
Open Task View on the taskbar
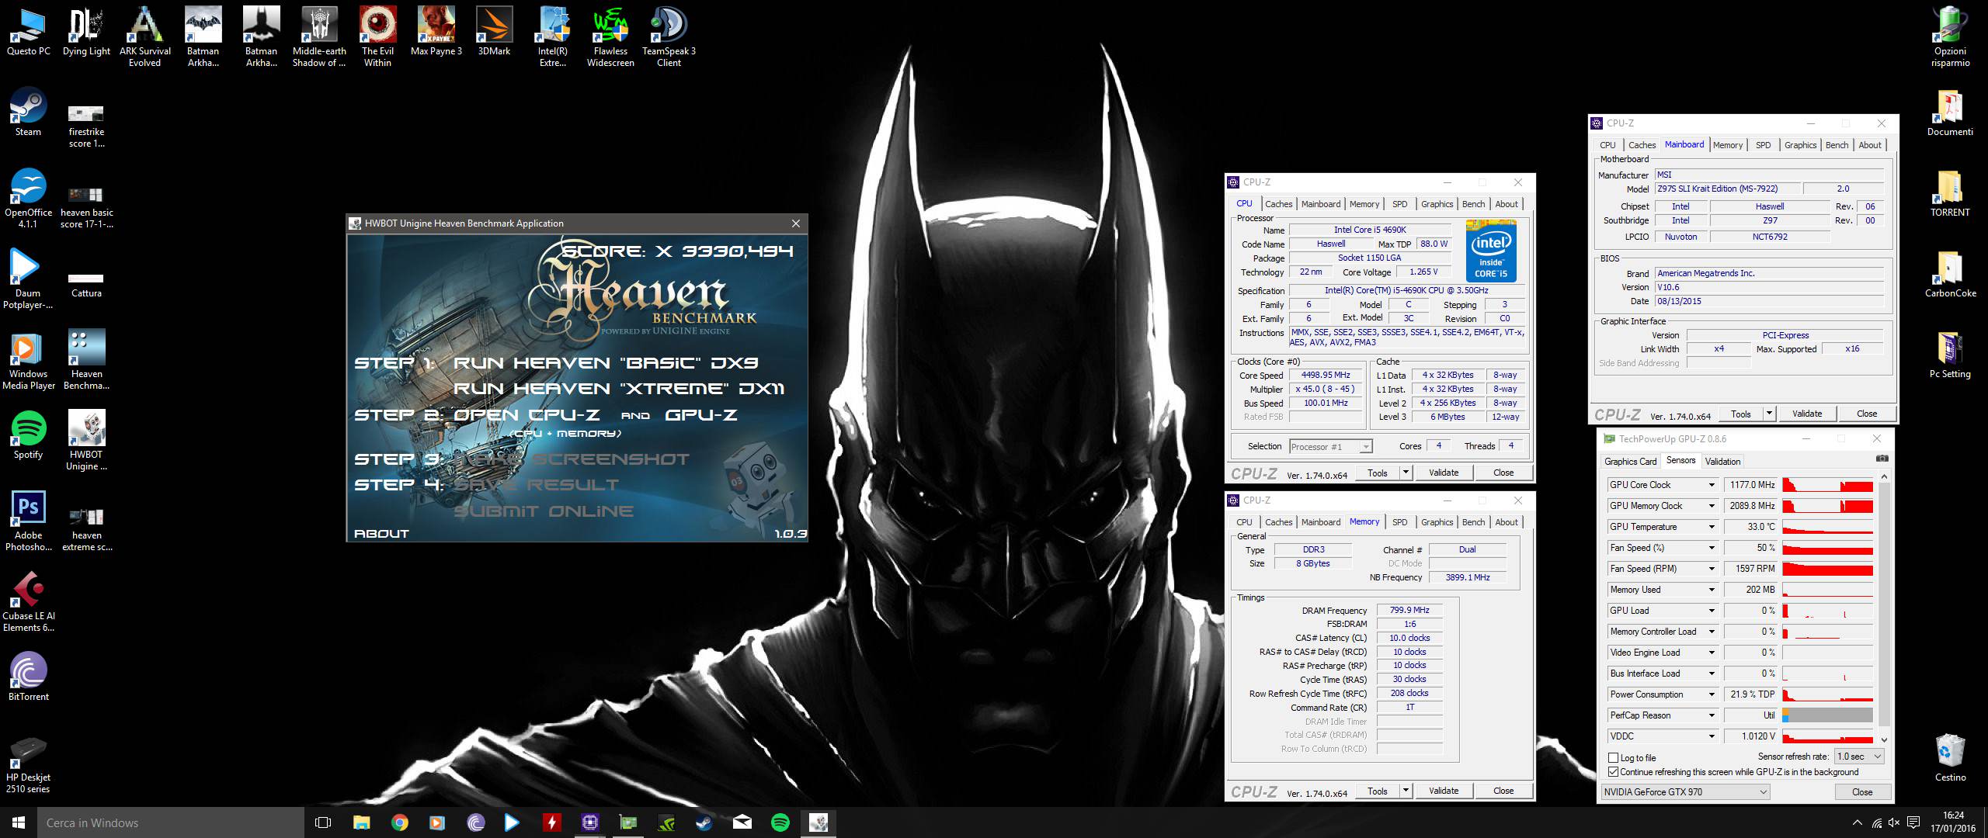coord(323,822)
